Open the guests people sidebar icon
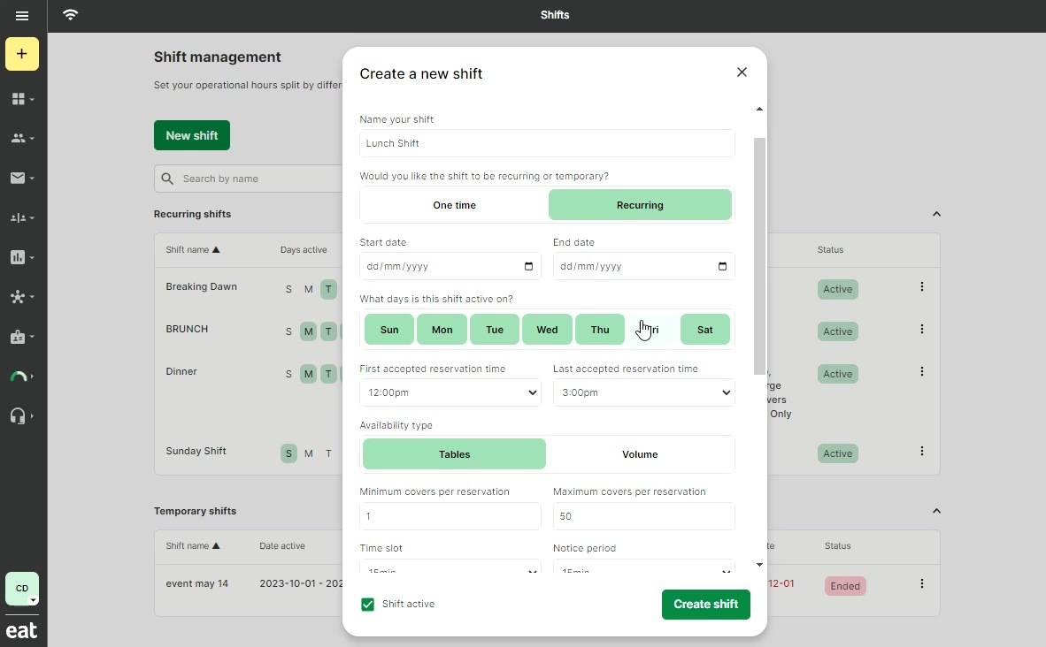This screenshot has height=647, width=1046. (19, 139)
